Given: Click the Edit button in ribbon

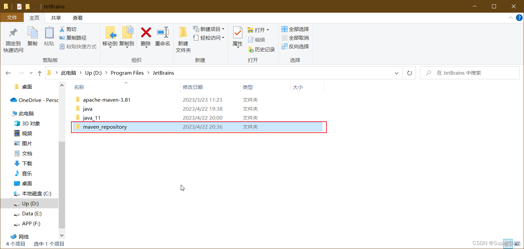Looking at the screenshot, I should tap(256, 40).
